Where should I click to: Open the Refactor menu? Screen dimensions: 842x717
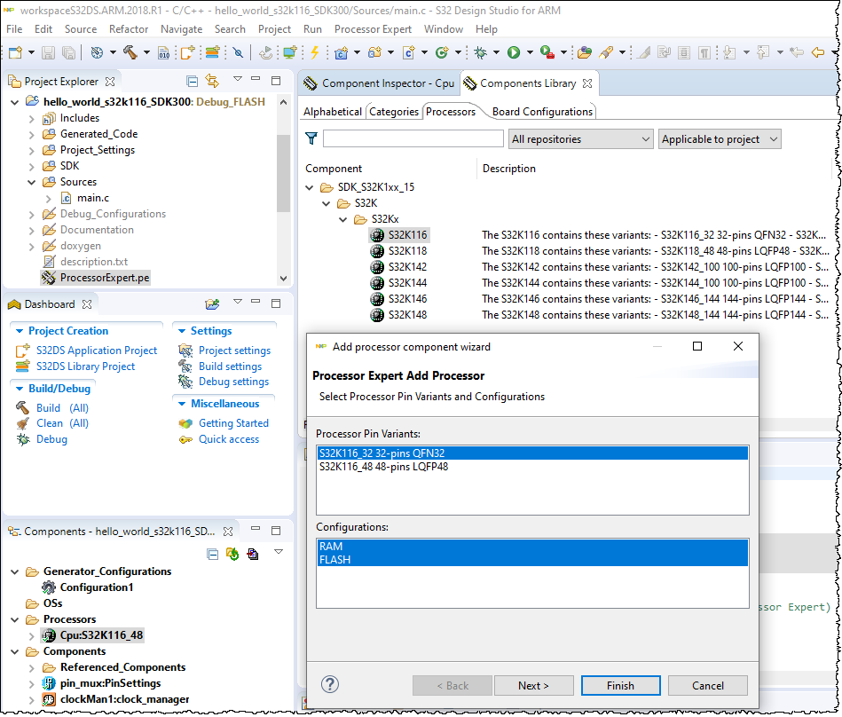point(129,29)
